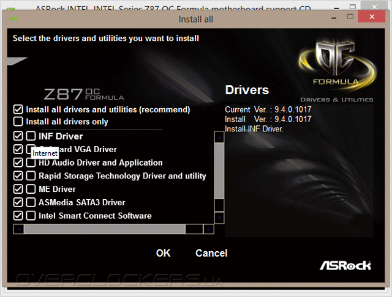Maximize the Install all window
This screenshot has height=297, width=392.
point(350,16)
